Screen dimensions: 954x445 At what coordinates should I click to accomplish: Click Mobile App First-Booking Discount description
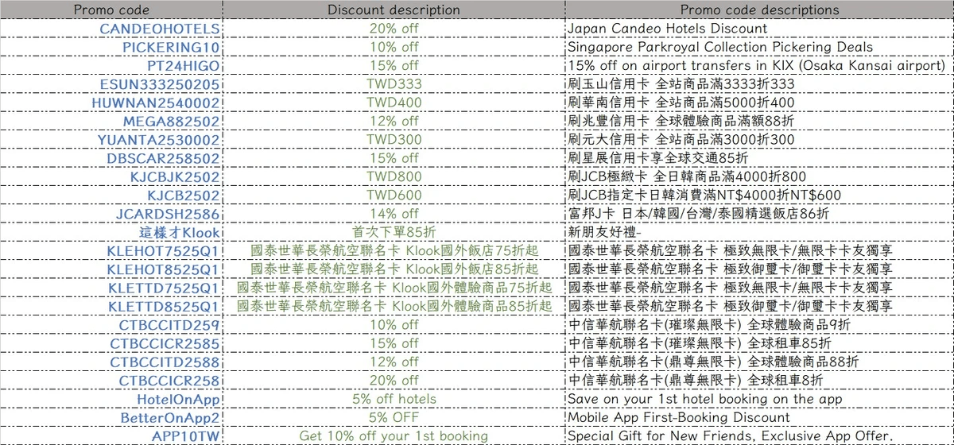point(679,417)
